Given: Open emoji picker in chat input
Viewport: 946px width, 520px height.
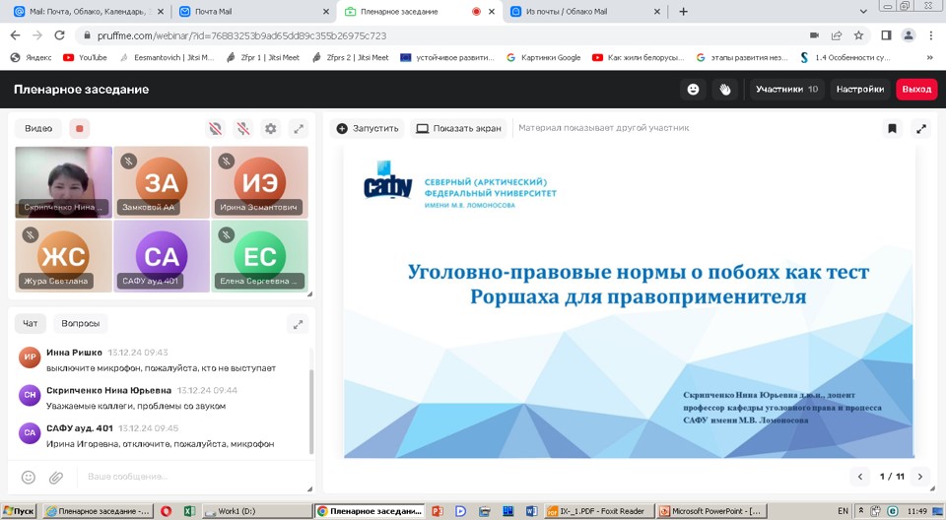Looking at the screenshot, I should pyautogui.click(x=29, y=477).
